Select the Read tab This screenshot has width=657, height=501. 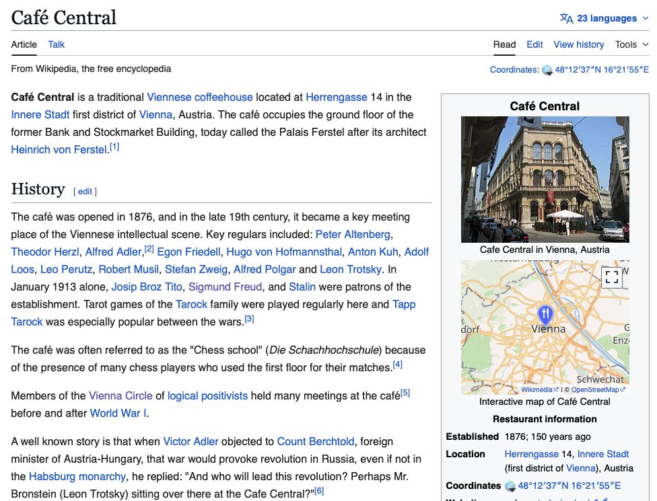pos(504,44)
